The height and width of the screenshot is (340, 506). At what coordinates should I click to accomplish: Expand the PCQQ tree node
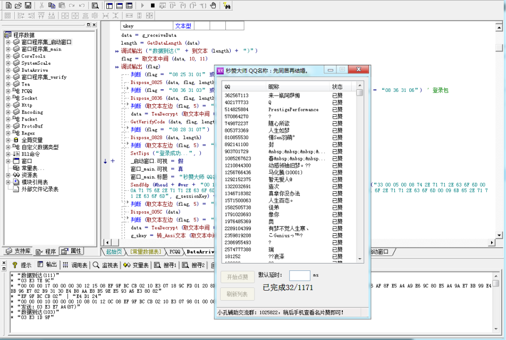click(8, 91)
